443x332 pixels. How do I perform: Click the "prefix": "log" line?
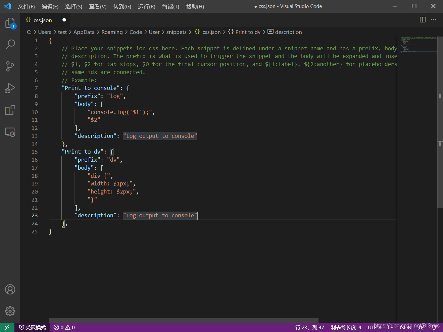click(x=100, y=96)
